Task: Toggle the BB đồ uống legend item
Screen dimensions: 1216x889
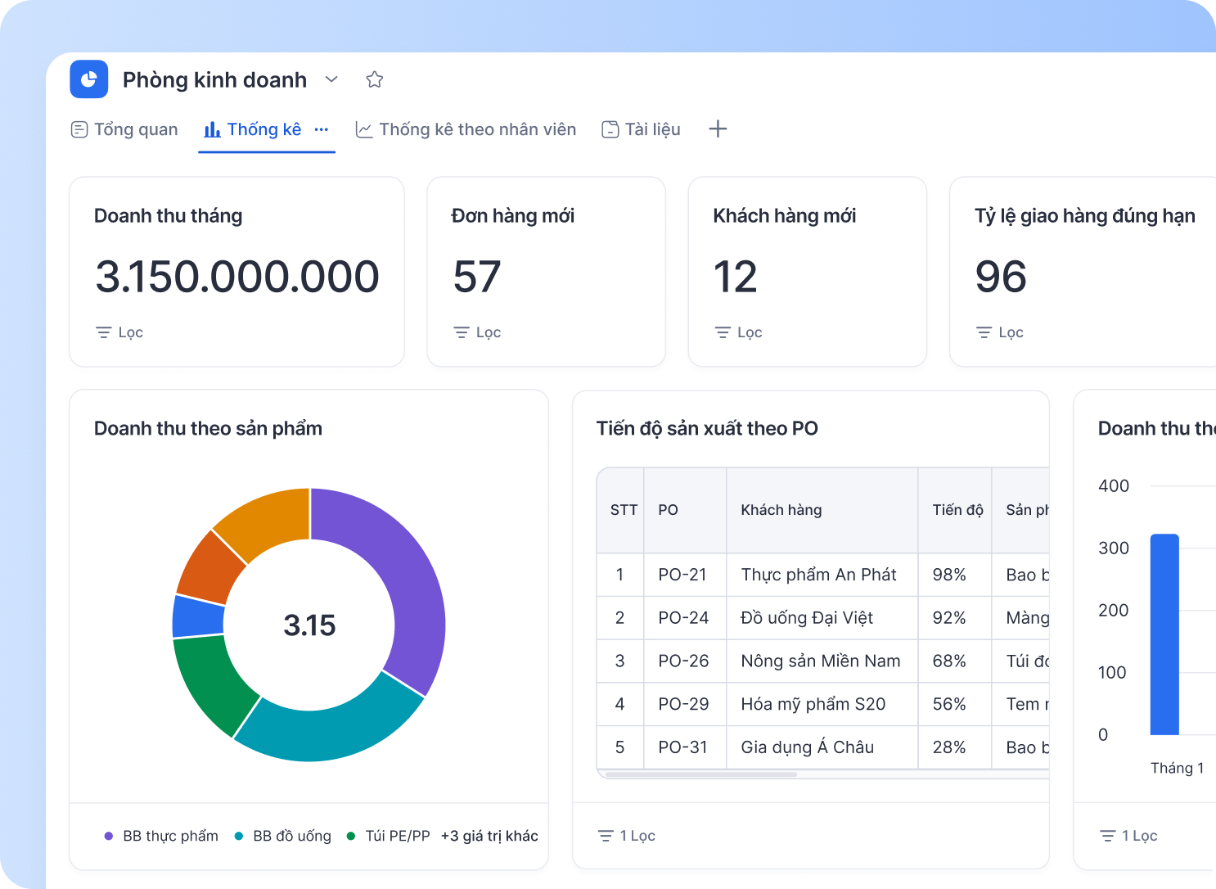Action: pyautogui.click(x=283, y=836)
